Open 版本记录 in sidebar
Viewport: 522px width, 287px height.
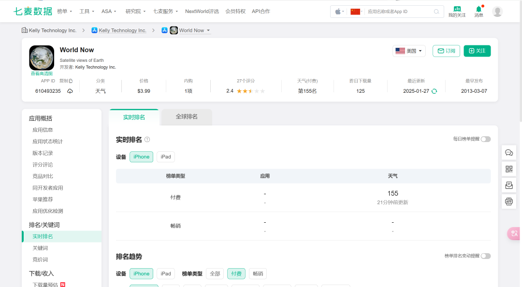coord(43,153)
